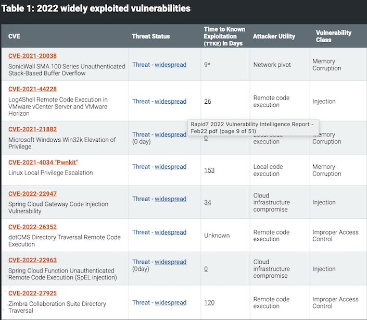Click the underlined TTKE value 153
Image resolution: width=367 pixels, height=320 pixels.
pos(209,170)
